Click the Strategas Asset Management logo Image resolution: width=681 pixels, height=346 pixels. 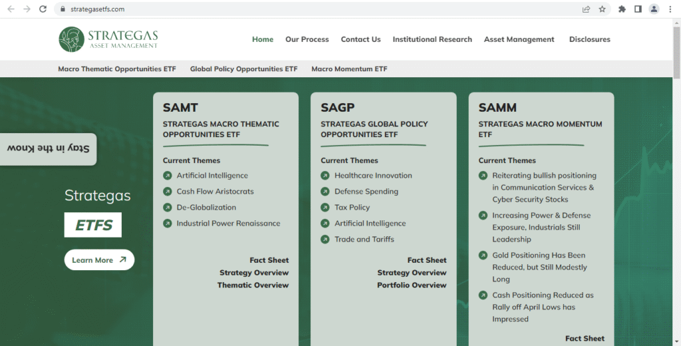click(x=108, y=39)
